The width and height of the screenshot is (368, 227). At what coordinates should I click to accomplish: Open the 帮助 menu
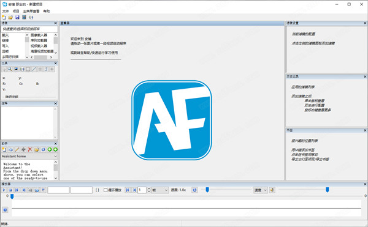pos(47,11)
